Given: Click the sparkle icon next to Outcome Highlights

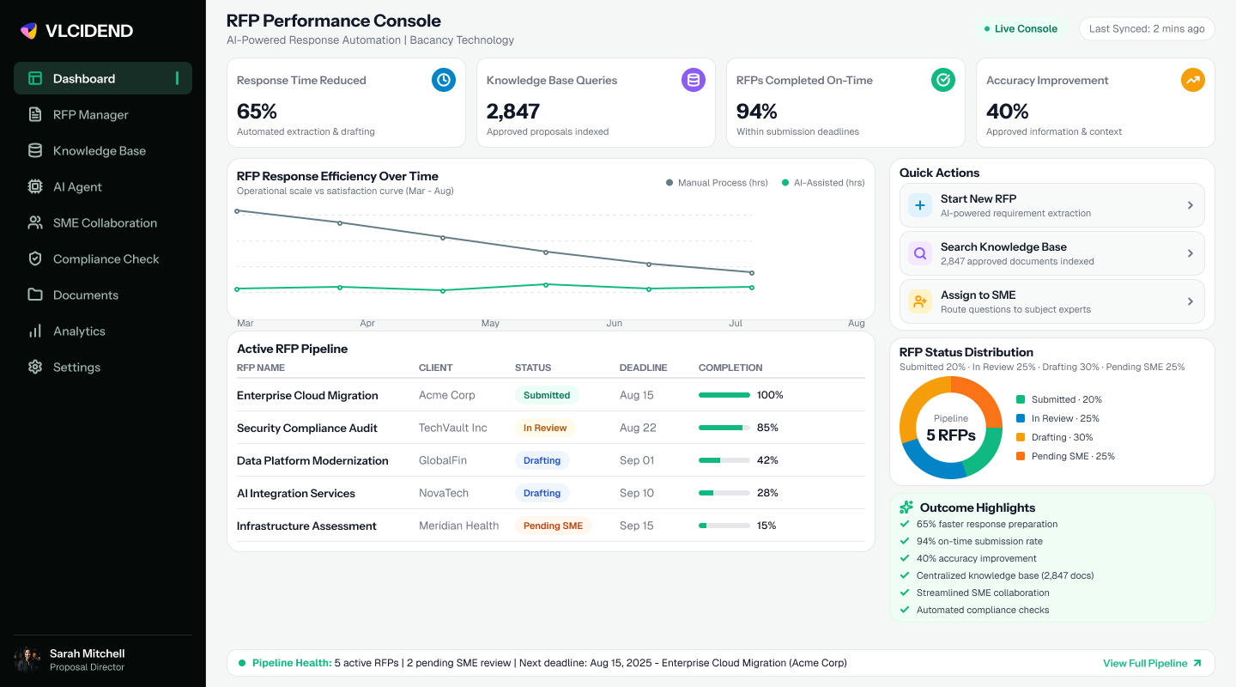Looking at the screenshot, I should pos(906,508).
